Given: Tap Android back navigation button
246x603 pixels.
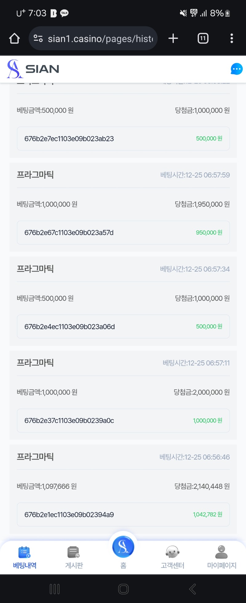Looking at the screenshot, I should coord(192,589).
